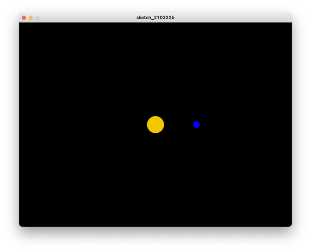The height and width of the screenshot is (252, 311).
Task: Click the sketch_210322b title text
Action: [x=155, y=18]
